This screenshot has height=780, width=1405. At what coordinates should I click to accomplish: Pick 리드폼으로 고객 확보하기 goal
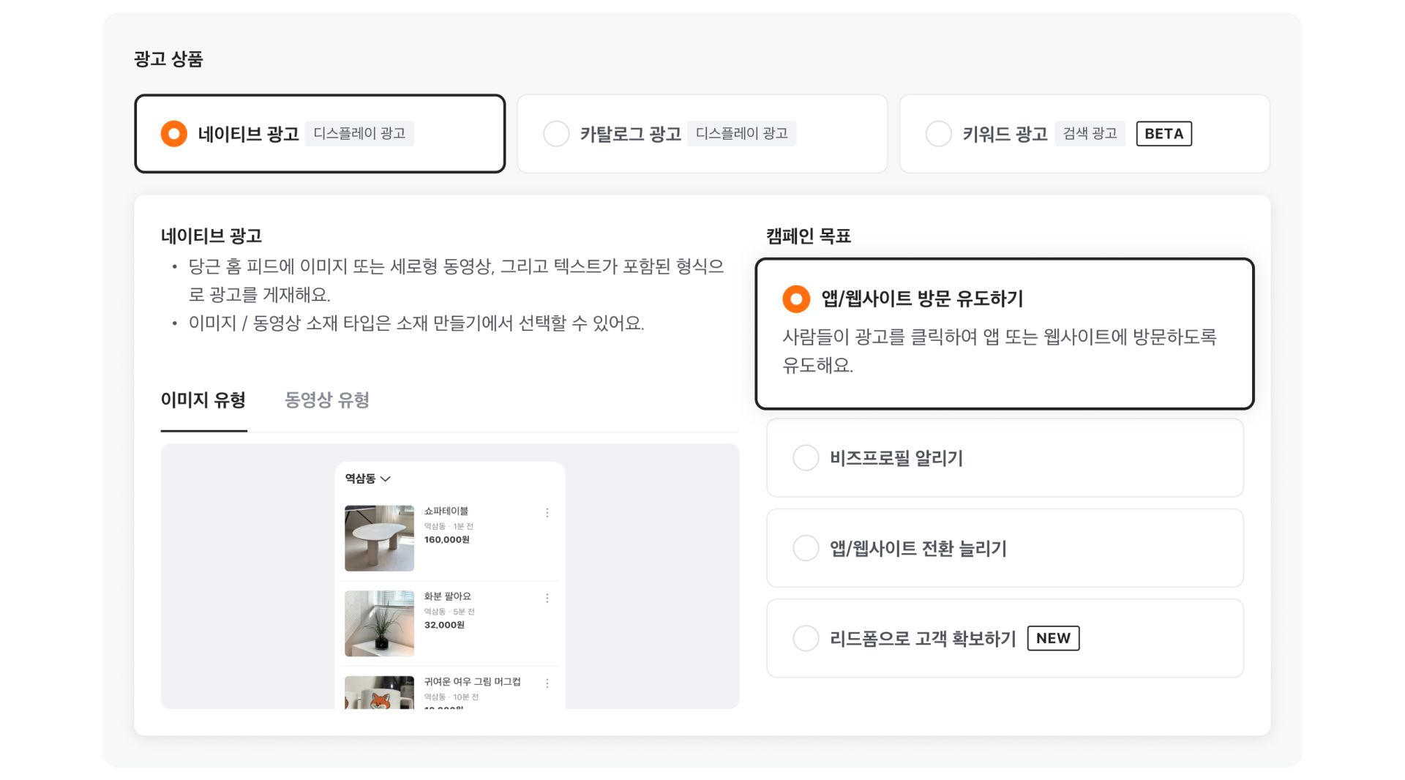pyautogui.click(x=806, y=638)
